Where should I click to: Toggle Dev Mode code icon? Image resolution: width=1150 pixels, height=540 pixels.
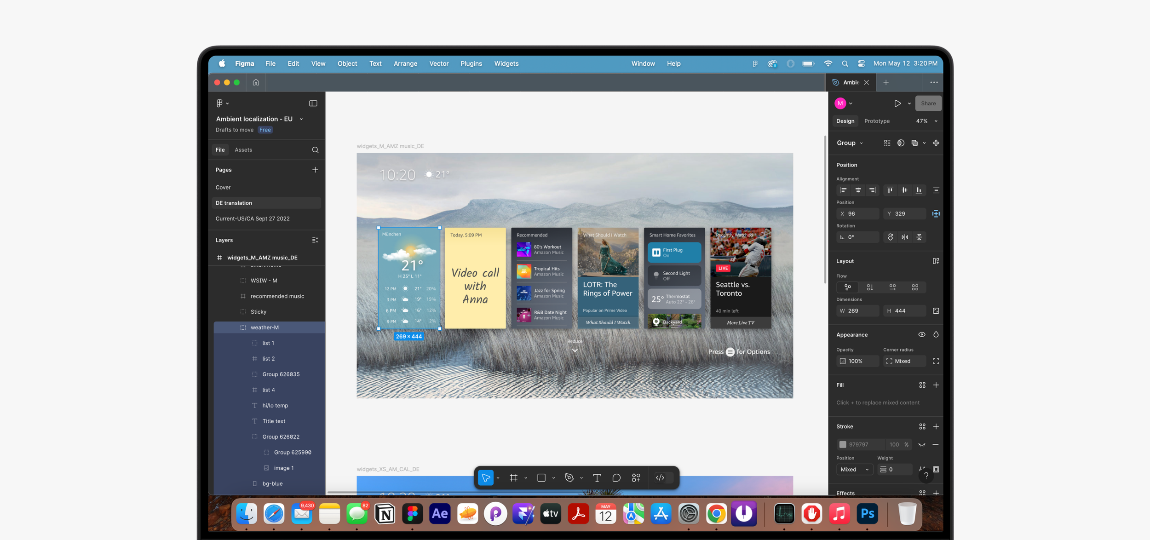point(660,478)
